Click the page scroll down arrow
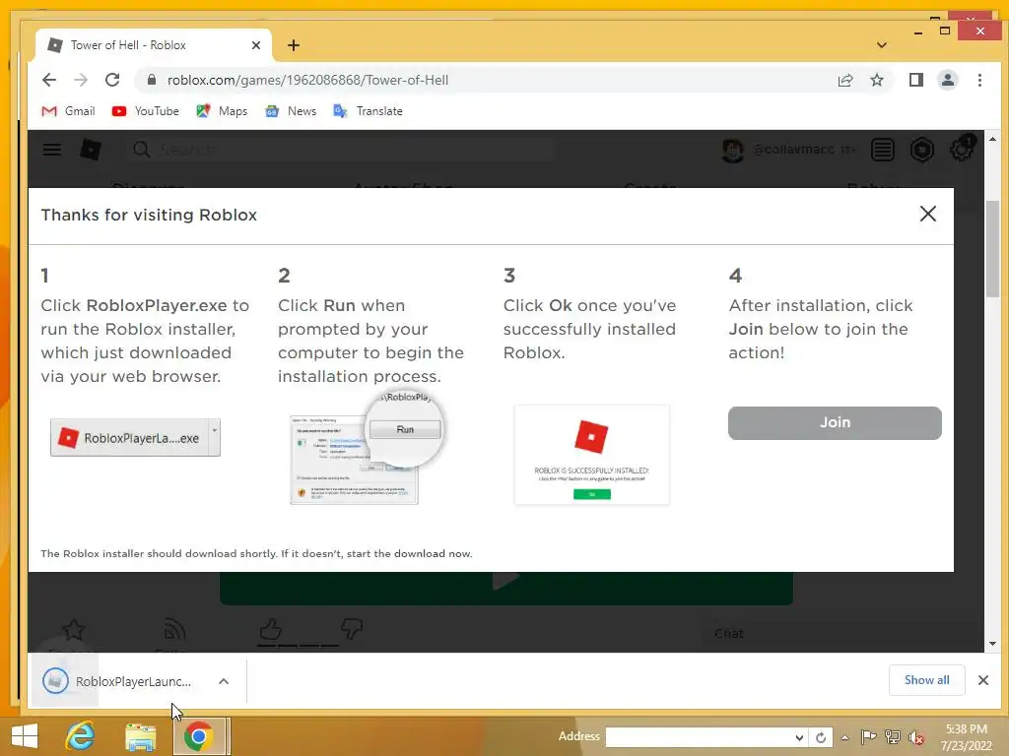This screenshot has width=1009, height=756. coord(993,644)
